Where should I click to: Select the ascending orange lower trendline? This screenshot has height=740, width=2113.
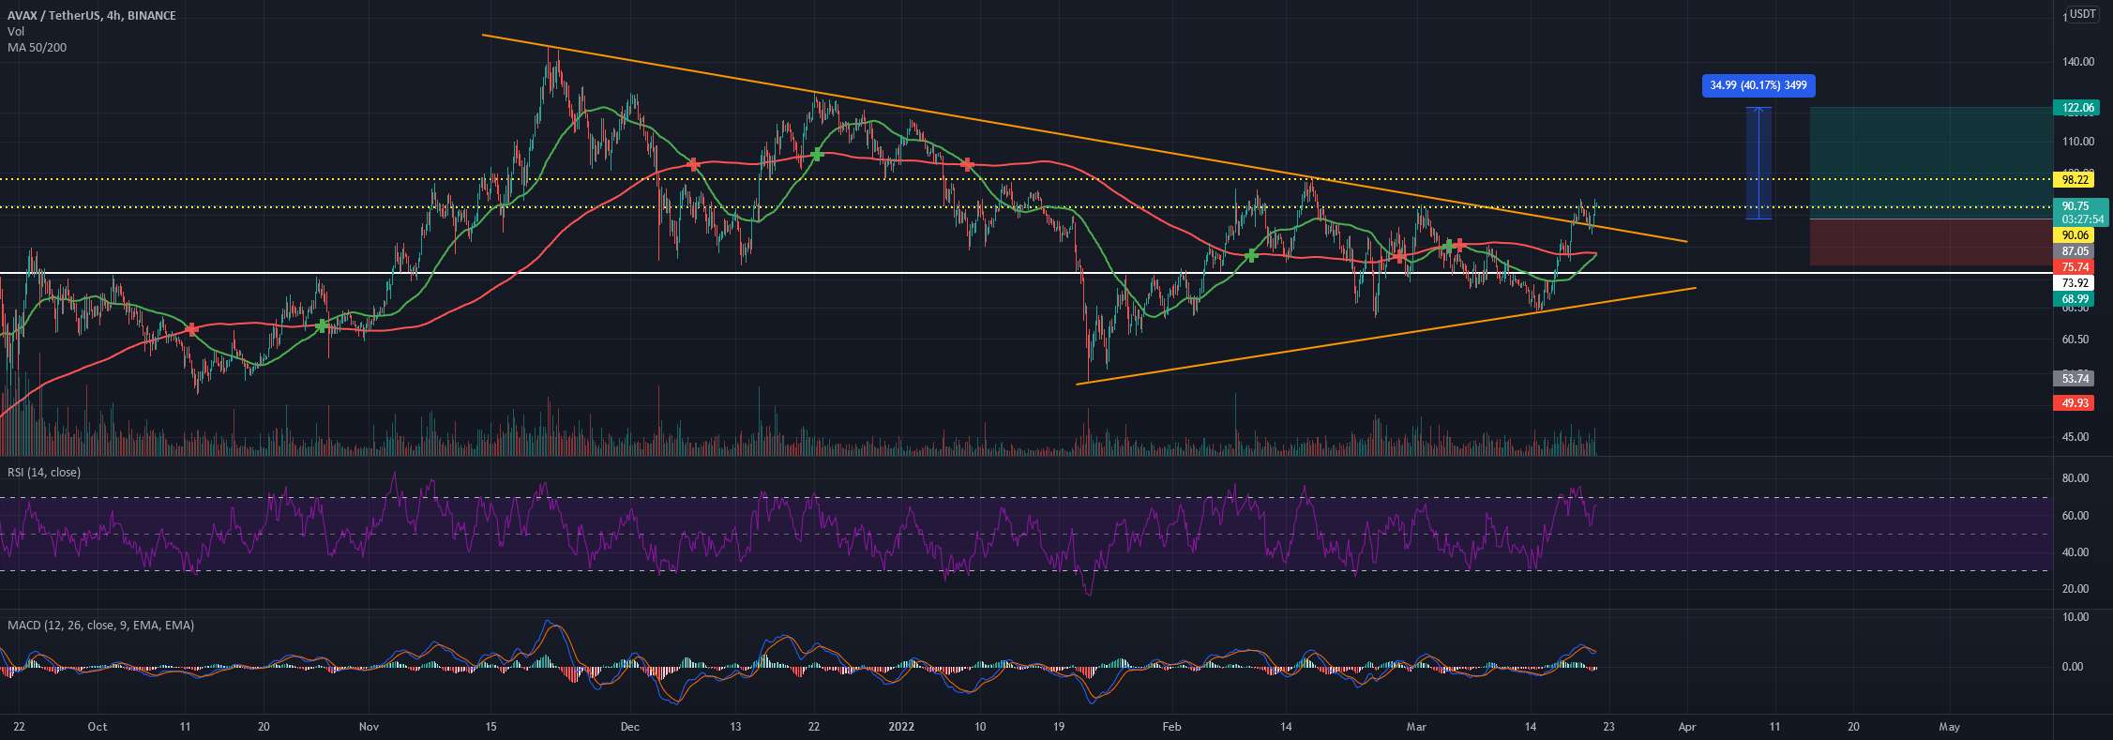pos(1388,335)
